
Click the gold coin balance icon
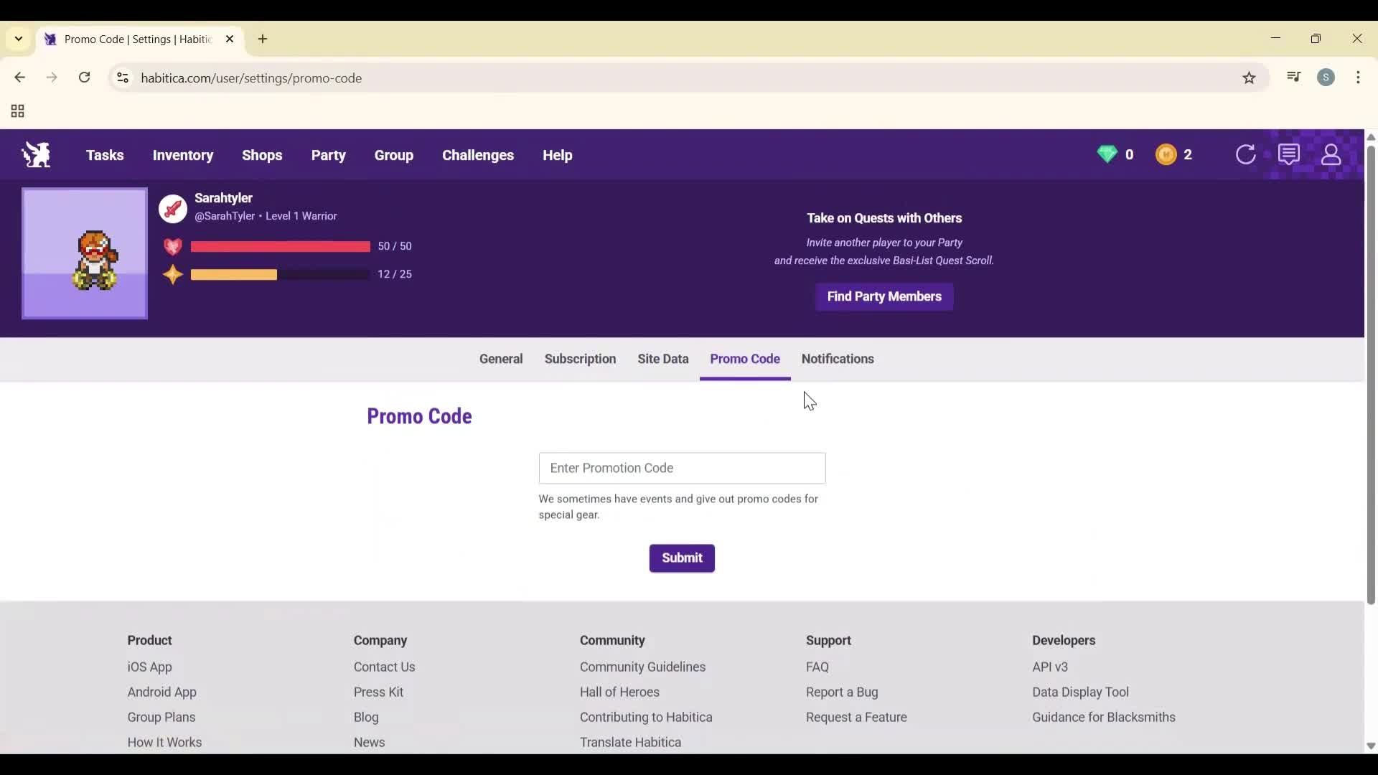pos(1166,154)
